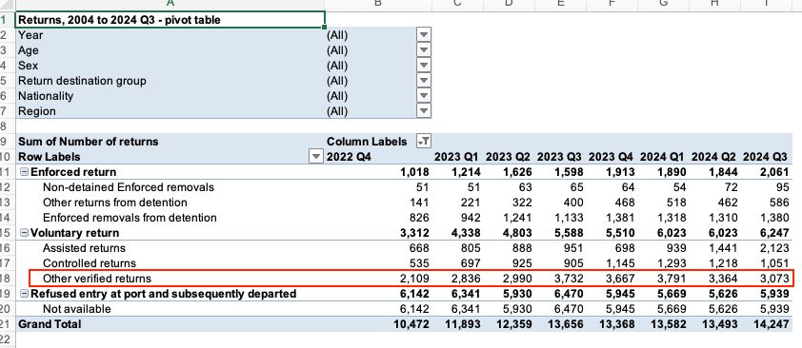
Task: Click the 2023 Q2 column header
Action: (508, 157)
